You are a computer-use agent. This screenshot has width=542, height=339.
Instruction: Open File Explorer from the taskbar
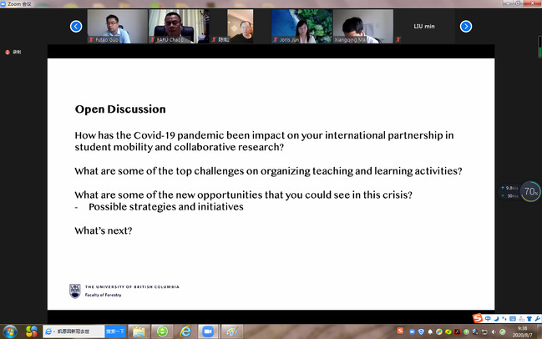coord(139,331)
